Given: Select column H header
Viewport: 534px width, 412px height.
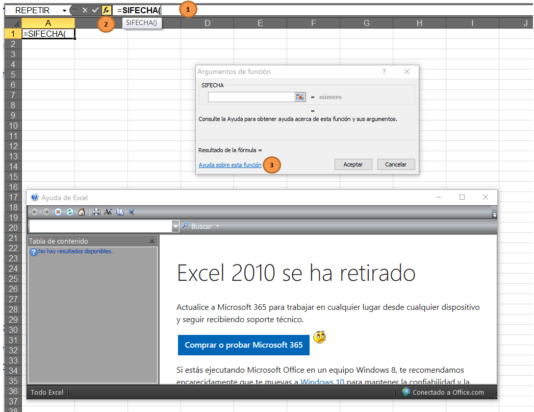Looking at the screenshot, I should point(419,23).
